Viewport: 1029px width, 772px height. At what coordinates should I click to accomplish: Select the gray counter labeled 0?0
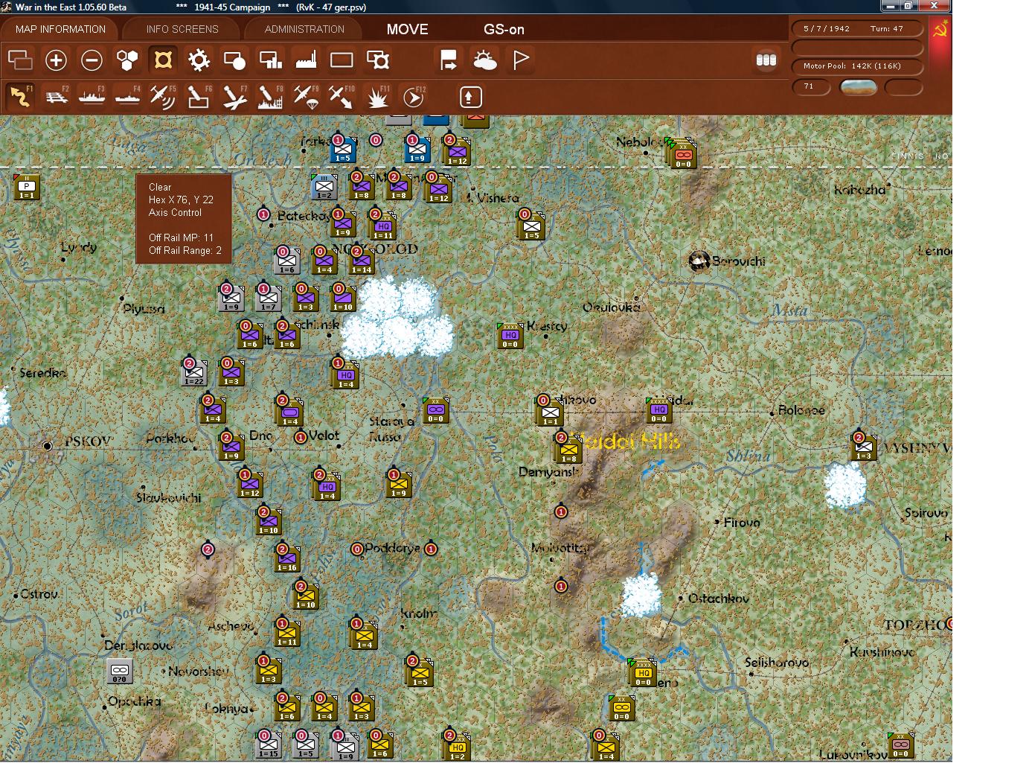119,671
